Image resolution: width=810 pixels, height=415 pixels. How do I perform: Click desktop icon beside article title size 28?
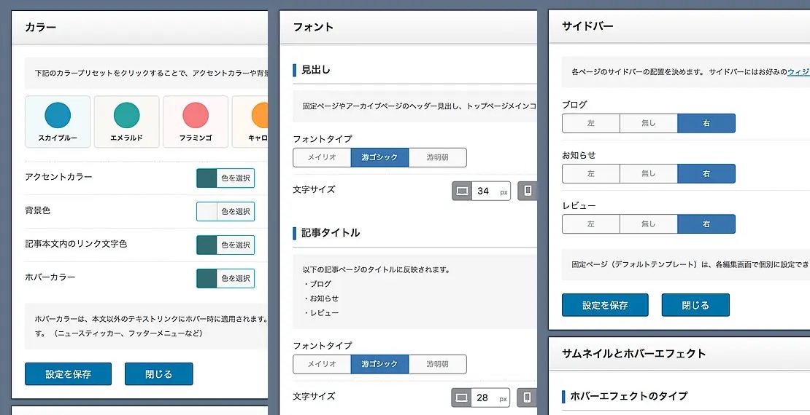coord(462,398)
